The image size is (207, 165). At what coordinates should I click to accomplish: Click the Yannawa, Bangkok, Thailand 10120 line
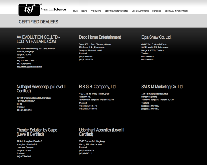157,100
